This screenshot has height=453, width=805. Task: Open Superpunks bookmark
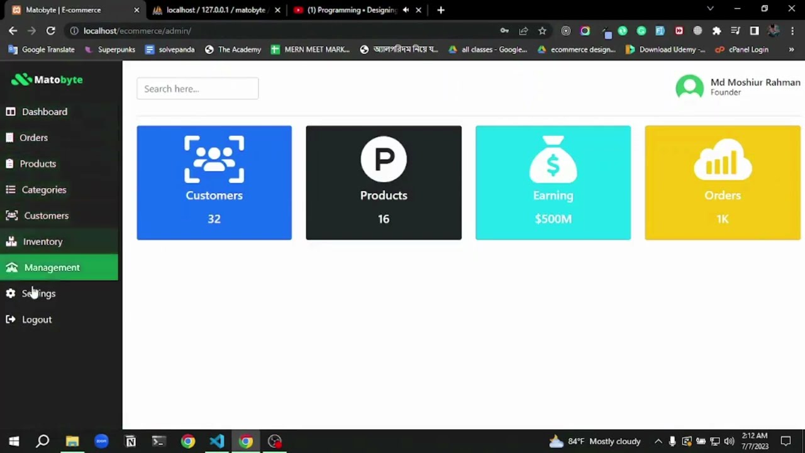pos(109,49)
